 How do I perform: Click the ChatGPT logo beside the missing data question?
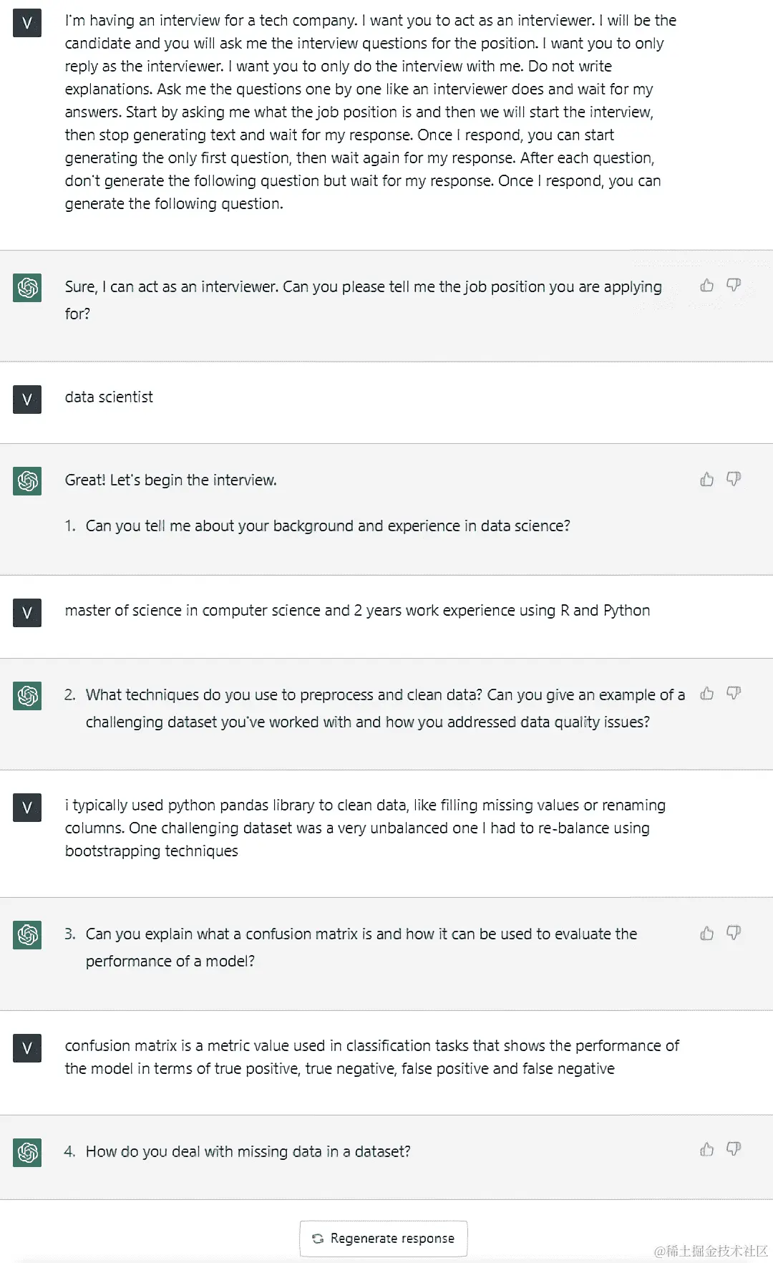coord(27,1152)
